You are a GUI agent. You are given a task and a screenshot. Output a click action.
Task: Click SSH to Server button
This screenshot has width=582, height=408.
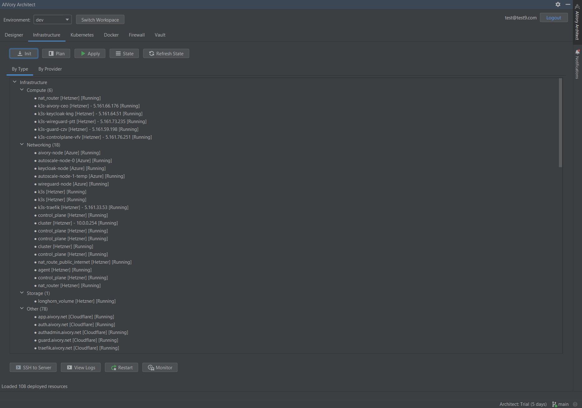33,367
